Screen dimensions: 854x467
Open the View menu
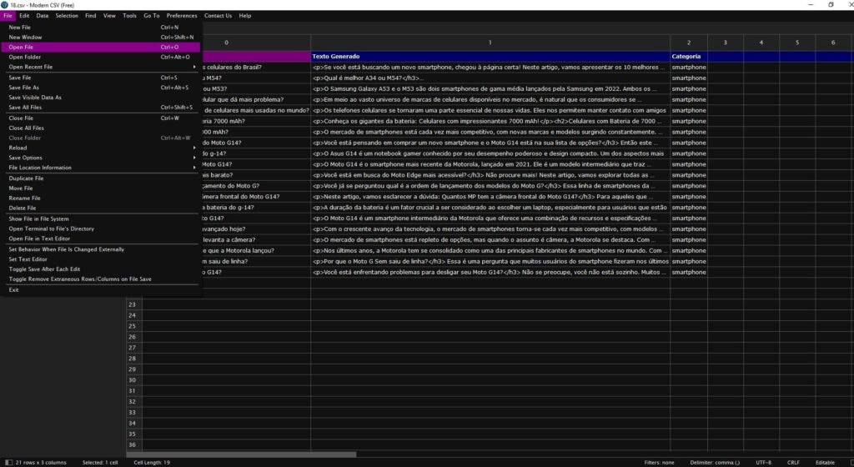pos(109,16)
